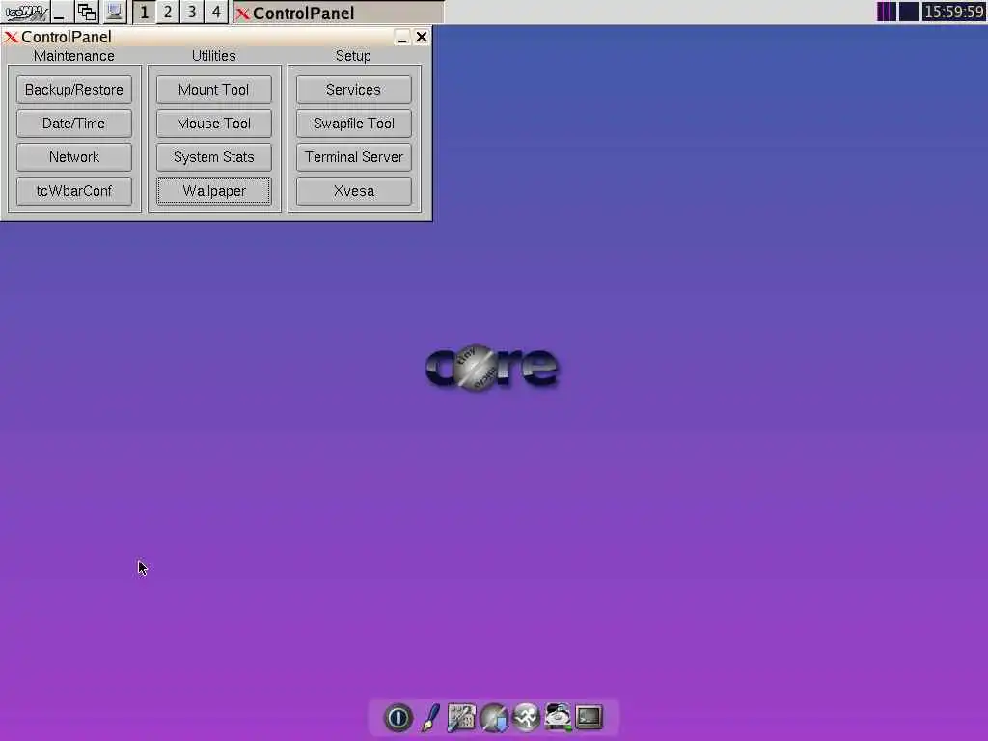Switch to workspace 1
Screen dimensions: 988x741
[145, 12]
